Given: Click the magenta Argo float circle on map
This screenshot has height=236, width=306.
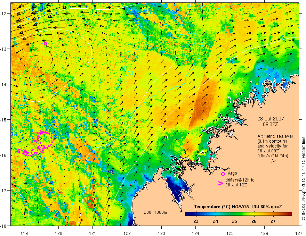Looking at the screenshot, I should (45, 43).
